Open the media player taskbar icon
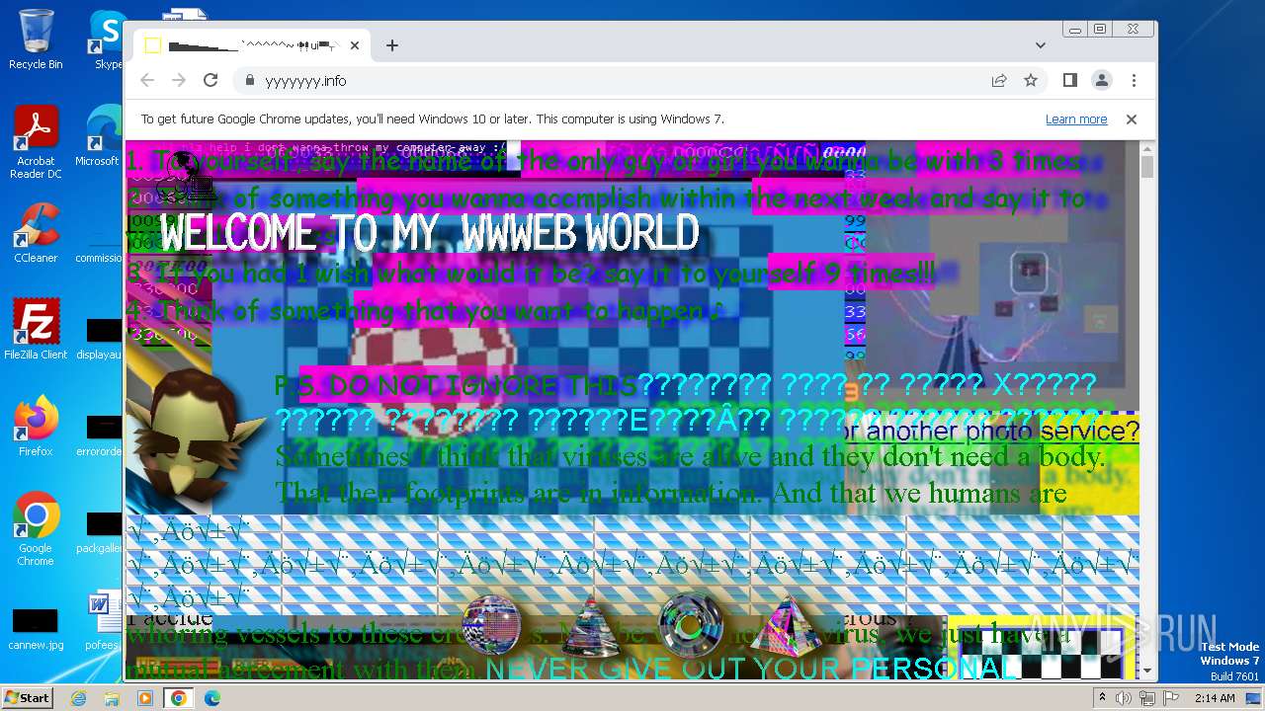1265x711 pixels. click(x=145, y=698)
